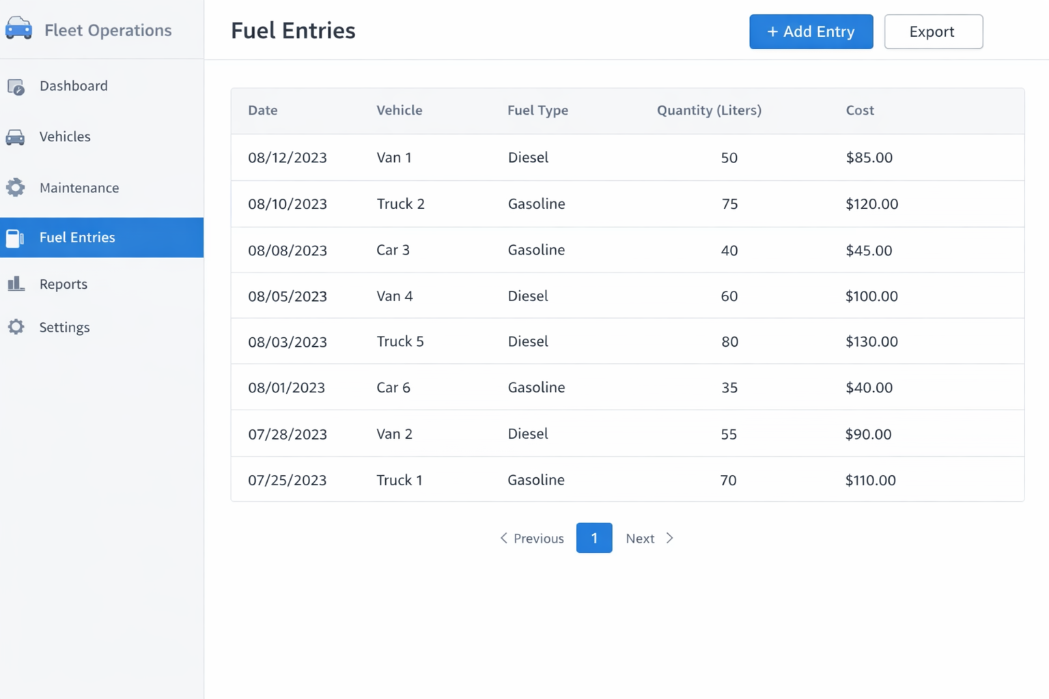
Task: Open Settings using its gear icon
Action: pyautogui.click(x=16, y=327)
